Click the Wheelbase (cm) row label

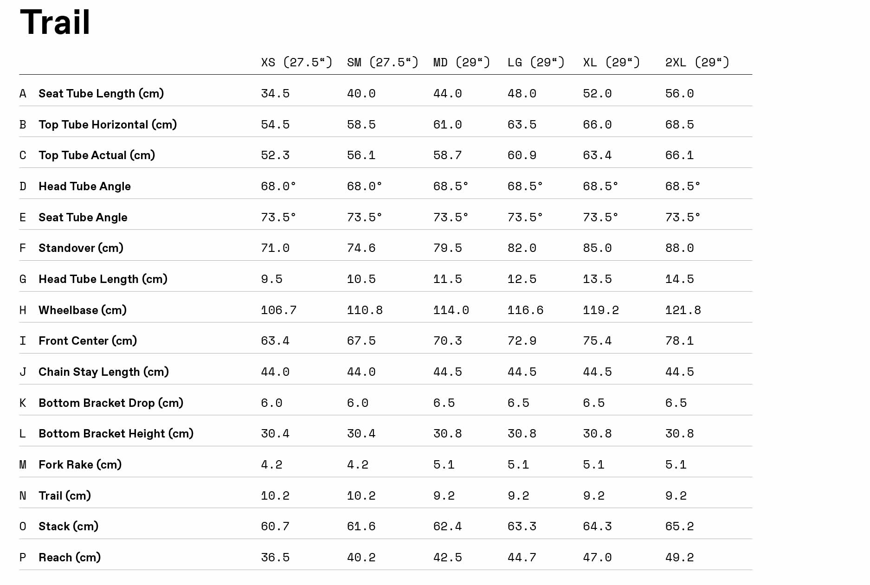pyautogui.click(x=83, y=310)
